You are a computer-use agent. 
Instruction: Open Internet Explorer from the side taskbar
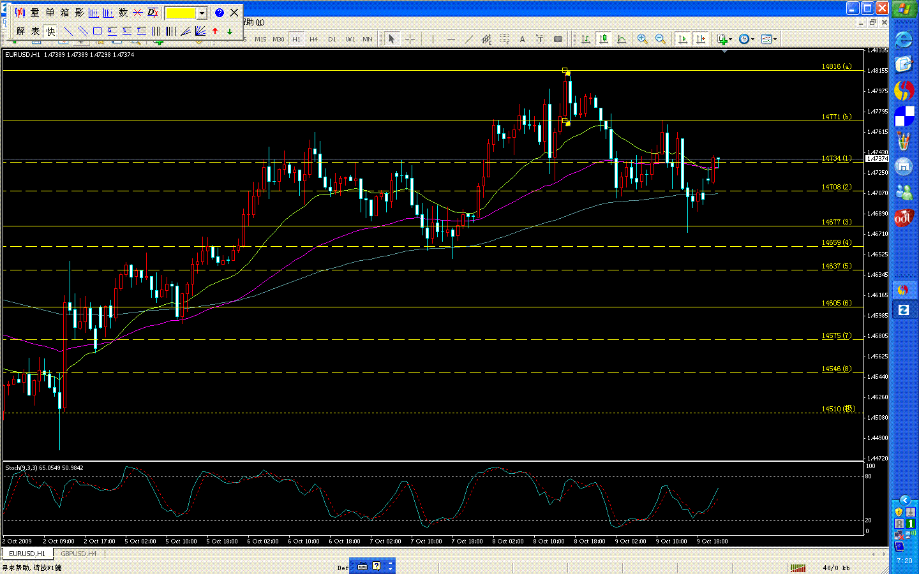tap(903, 40)
